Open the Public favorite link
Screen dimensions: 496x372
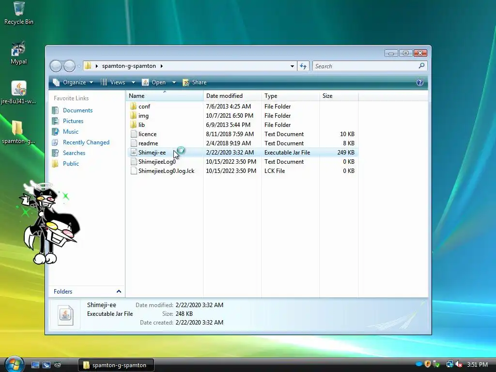tap(71, 164)
